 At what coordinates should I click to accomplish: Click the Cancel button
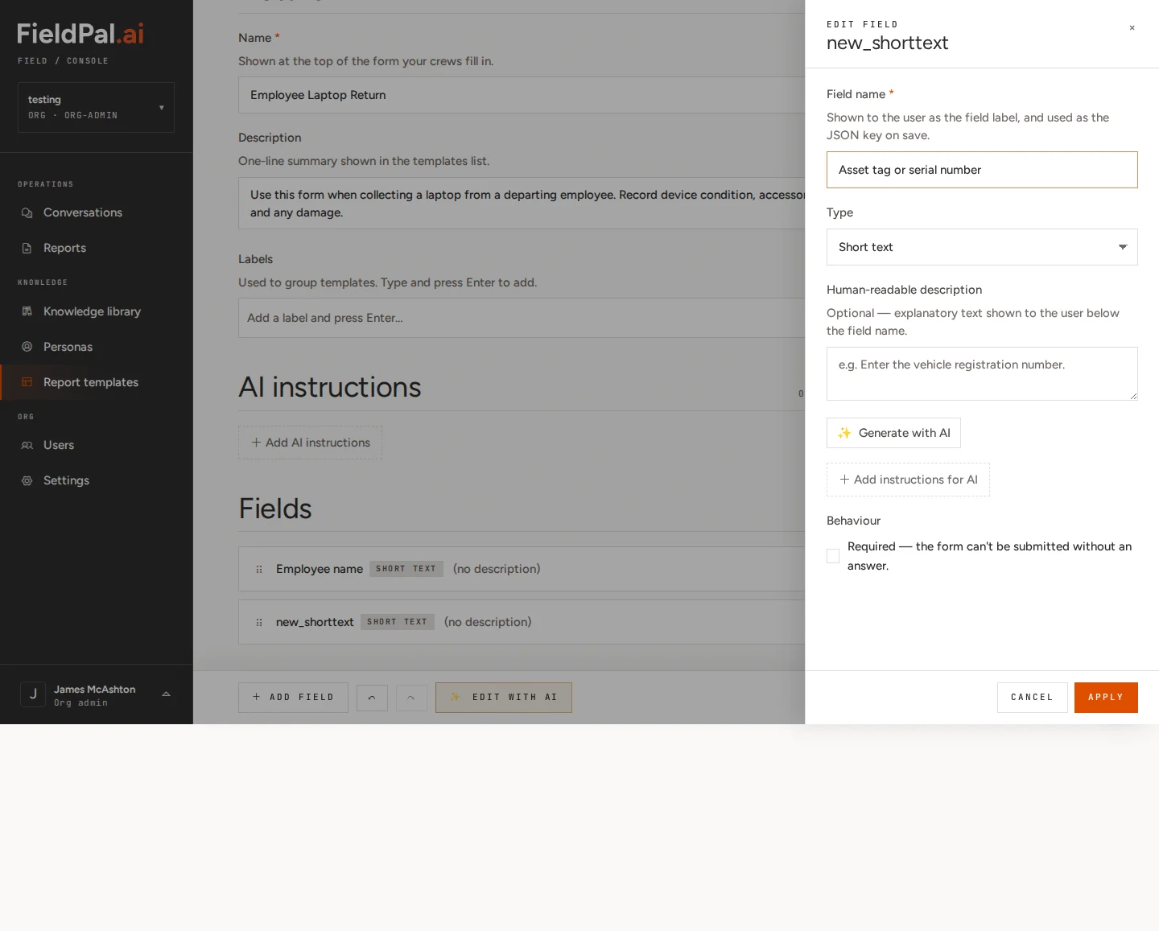point(1033,698)
